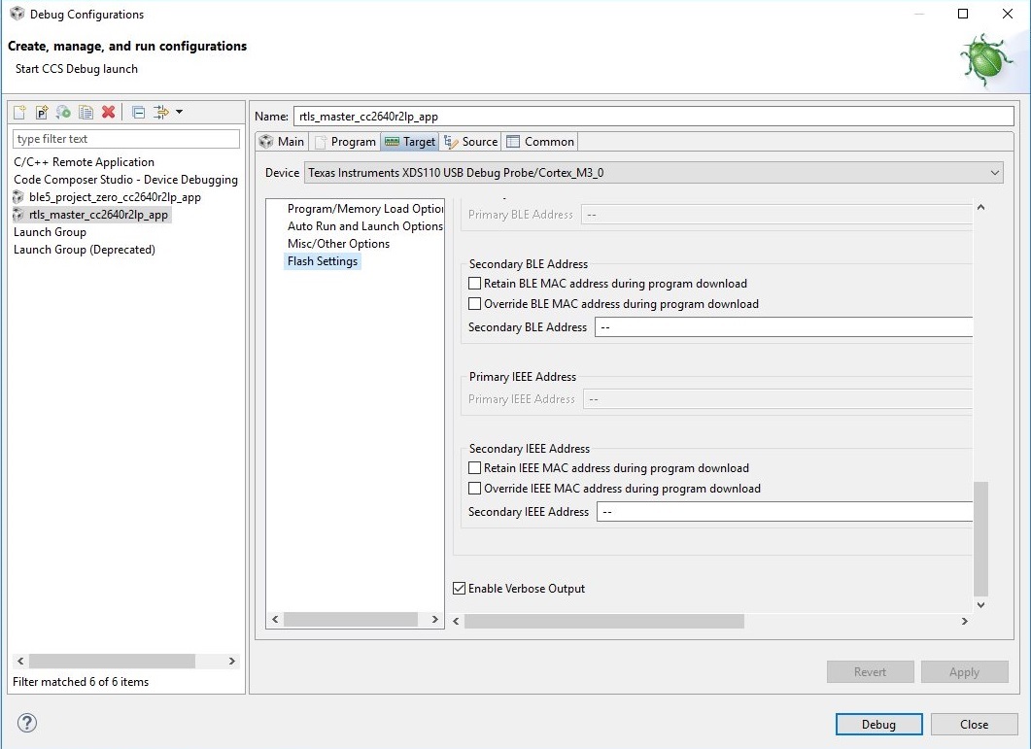Click icon beside ble5_project_zero_cc2640r2lp_app
Image resolution: width=1031 pixels, height=749 pixels.
18,196
